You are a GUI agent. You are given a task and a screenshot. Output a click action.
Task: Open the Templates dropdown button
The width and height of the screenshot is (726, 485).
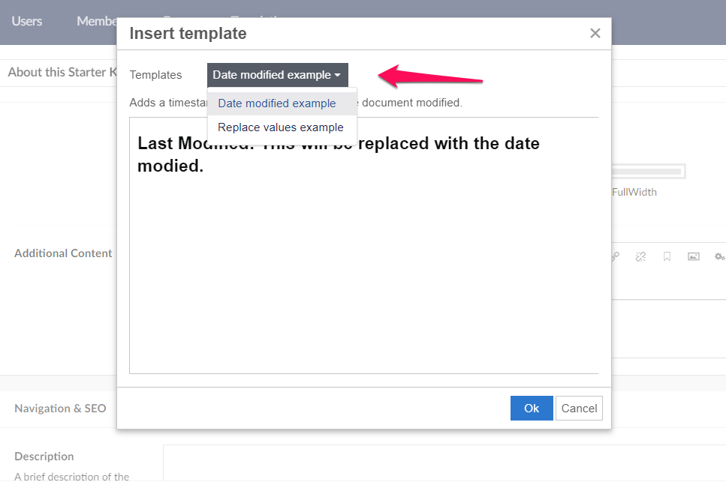278,75
